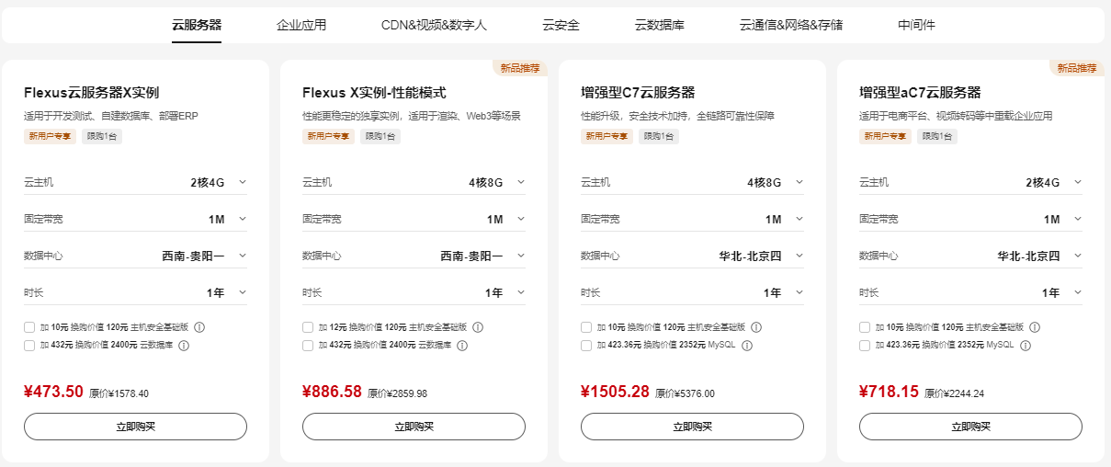
Task: Check 加10元 主机安全基础版 on Flexus X实例 card
Action: (x=29, y=327)
